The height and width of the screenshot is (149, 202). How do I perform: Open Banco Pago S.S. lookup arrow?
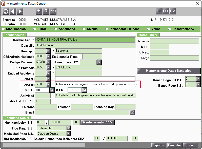coord(198,84)
